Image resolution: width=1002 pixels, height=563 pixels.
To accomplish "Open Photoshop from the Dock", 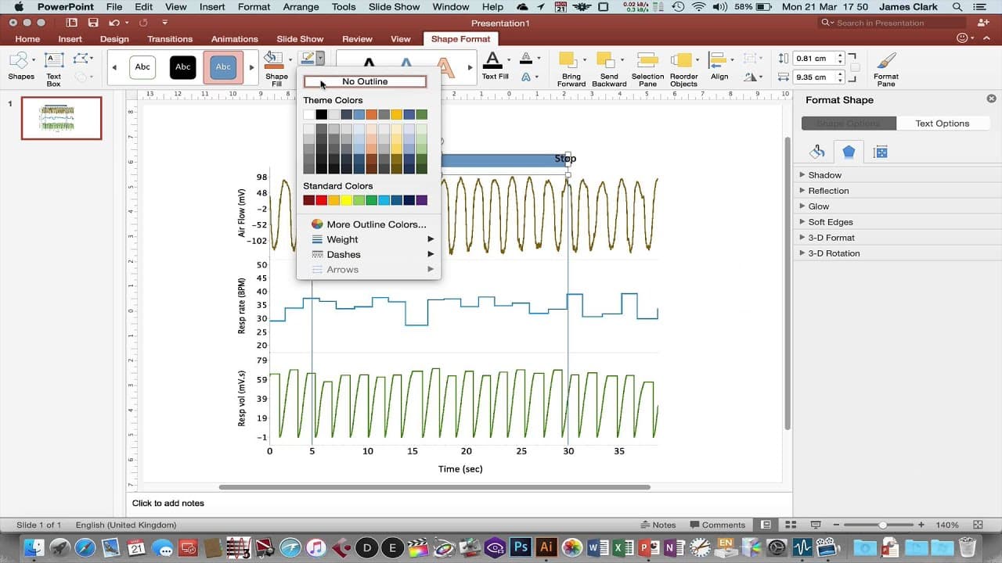I will tap(521, 547).
